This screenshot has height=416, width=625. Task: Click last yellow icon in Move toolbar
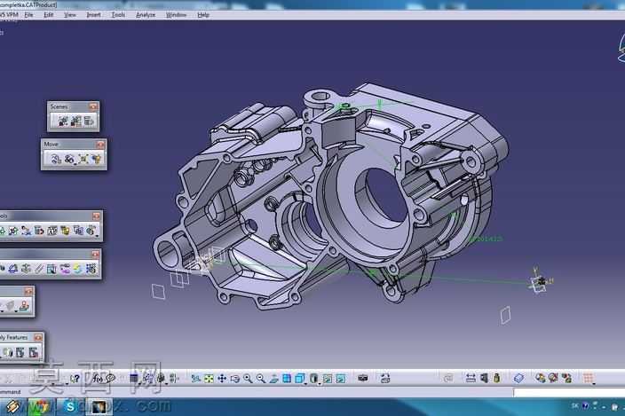tap(96, 159)
